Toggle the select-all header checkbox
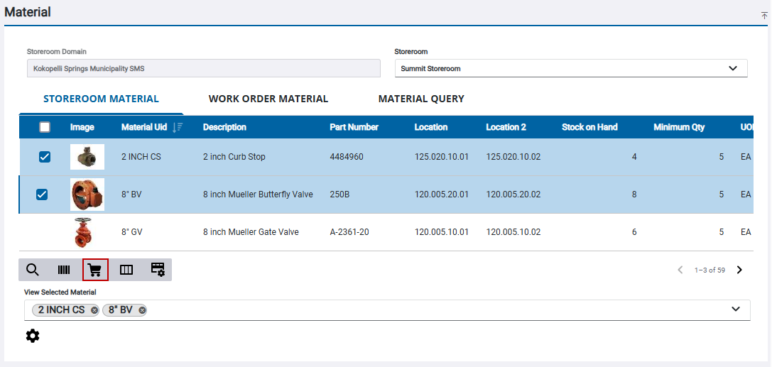Screen dimensions: 772x367 [45, 127]
